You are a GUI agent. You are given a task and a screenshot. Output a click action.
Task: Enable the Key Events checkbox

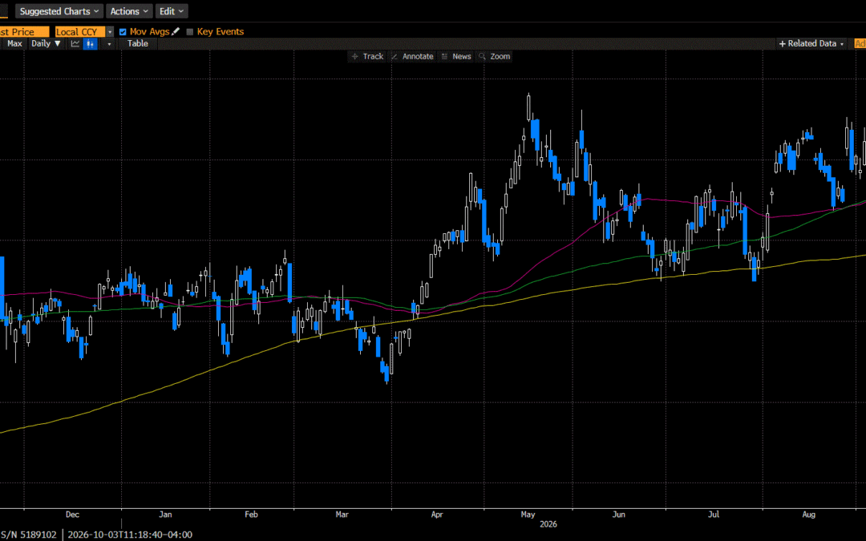pos(190,32)
